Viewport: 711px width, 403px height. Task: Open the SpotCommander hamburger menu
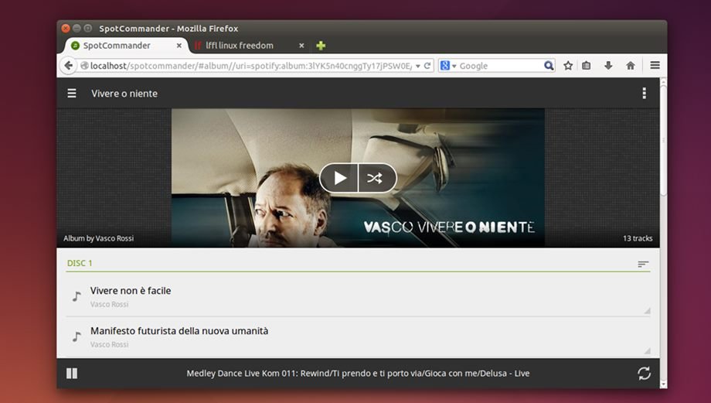72,94
